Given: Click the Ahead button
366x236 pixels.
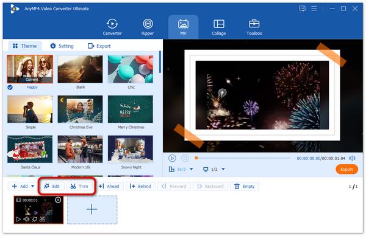Looking at the screenshot, I should (109, 186).
